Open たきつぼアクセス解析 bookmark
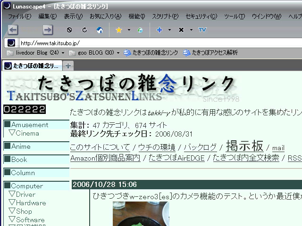The width and height of the screenshot is (302, 226). 210,53
